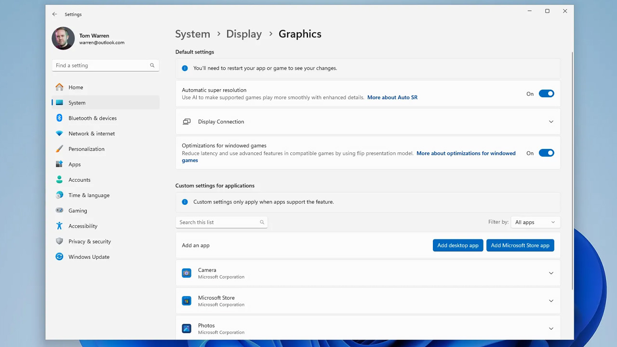
Task: Click the Display Connection monitor icon
Action: pos(187,122)
